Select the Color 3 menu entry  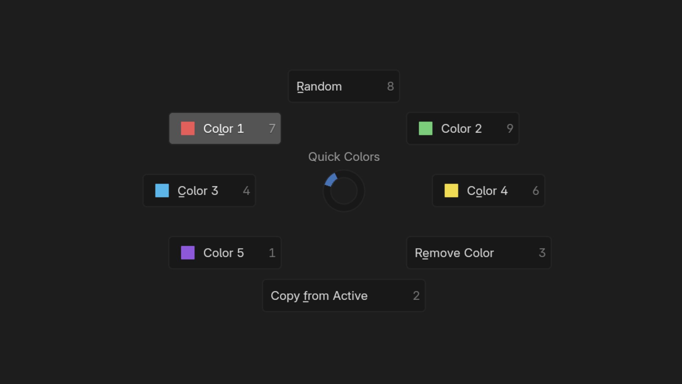[199, 191]
